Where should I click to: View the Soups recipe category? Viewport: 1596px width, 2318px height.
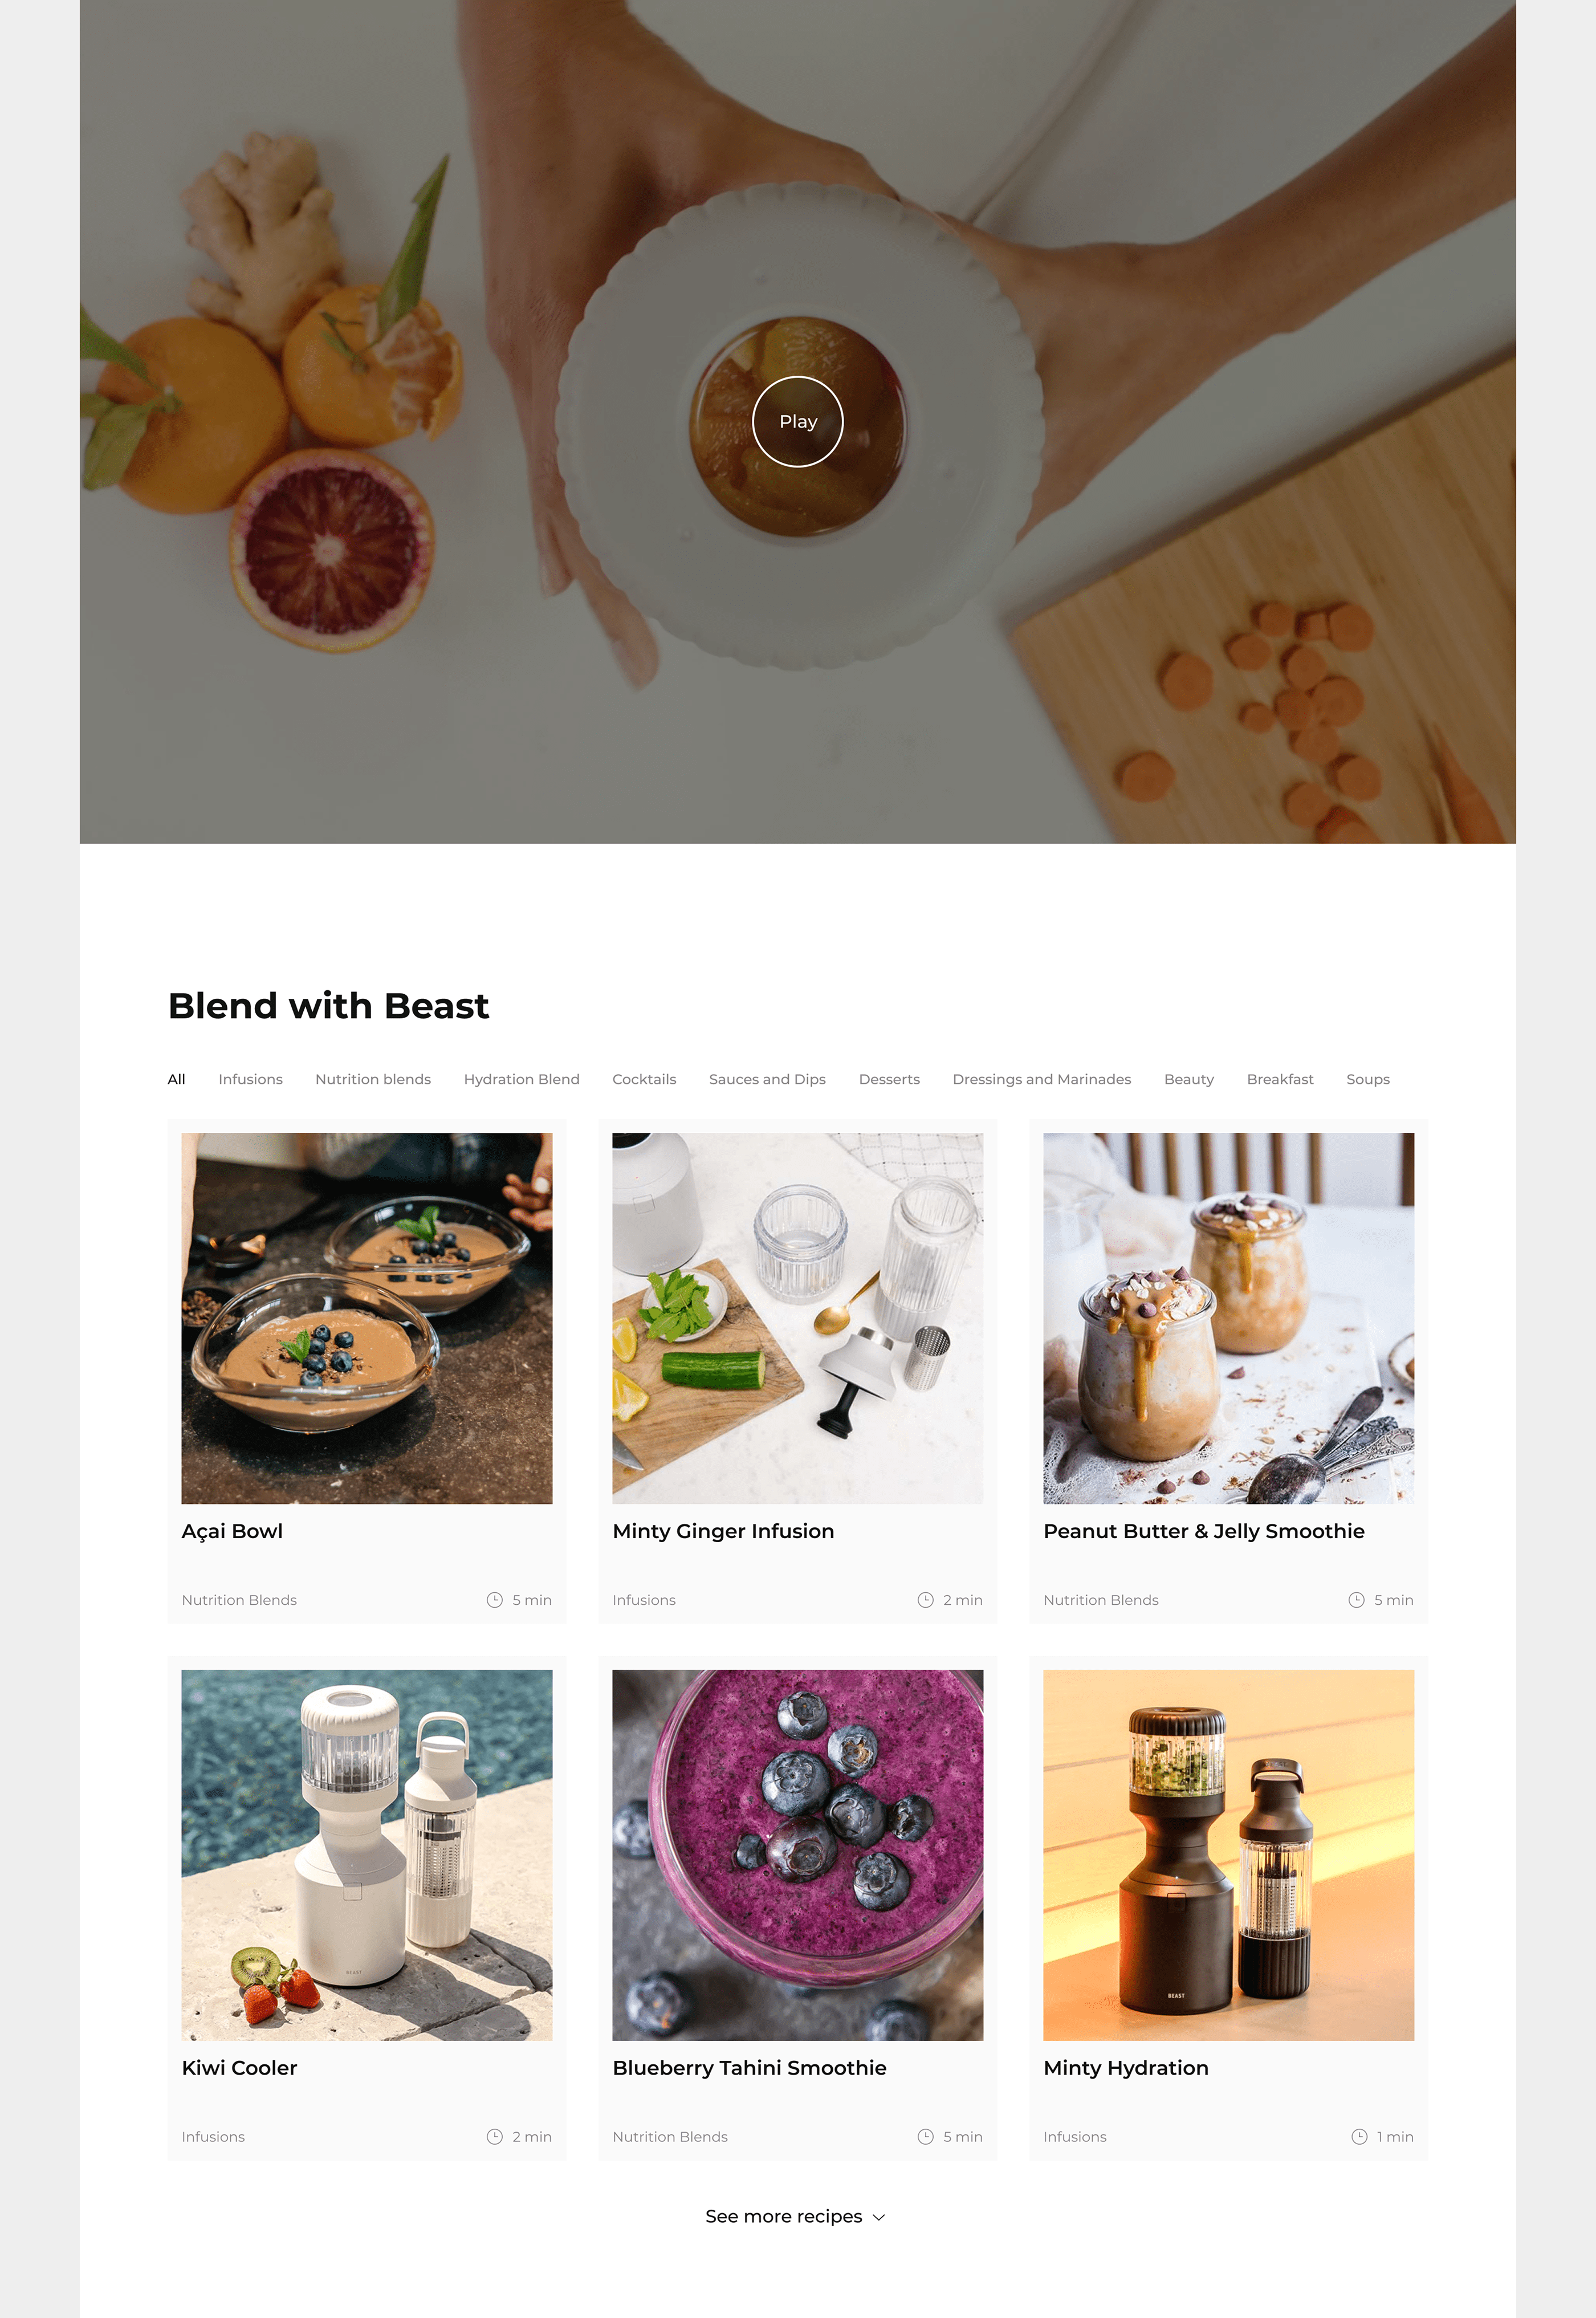pos(1367,1079)
